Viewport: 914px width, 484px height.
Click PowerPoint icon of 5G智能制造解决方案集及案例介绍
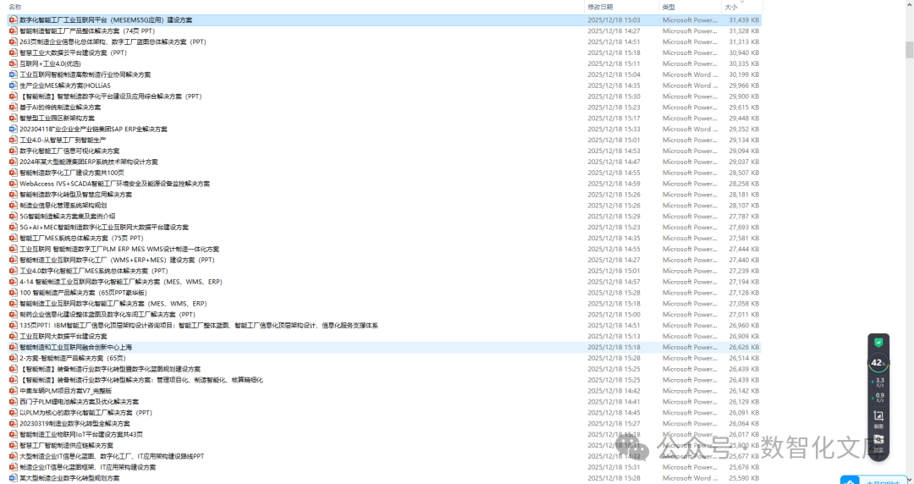(x=14, y=217)
